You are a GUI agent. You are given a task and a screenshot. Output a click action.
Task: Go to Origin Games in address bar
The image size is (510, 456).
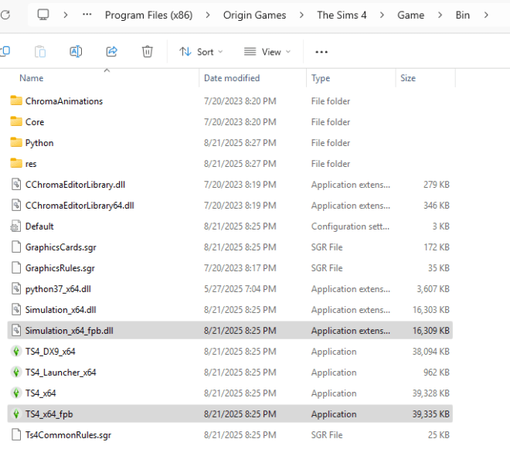coord(254,15)
